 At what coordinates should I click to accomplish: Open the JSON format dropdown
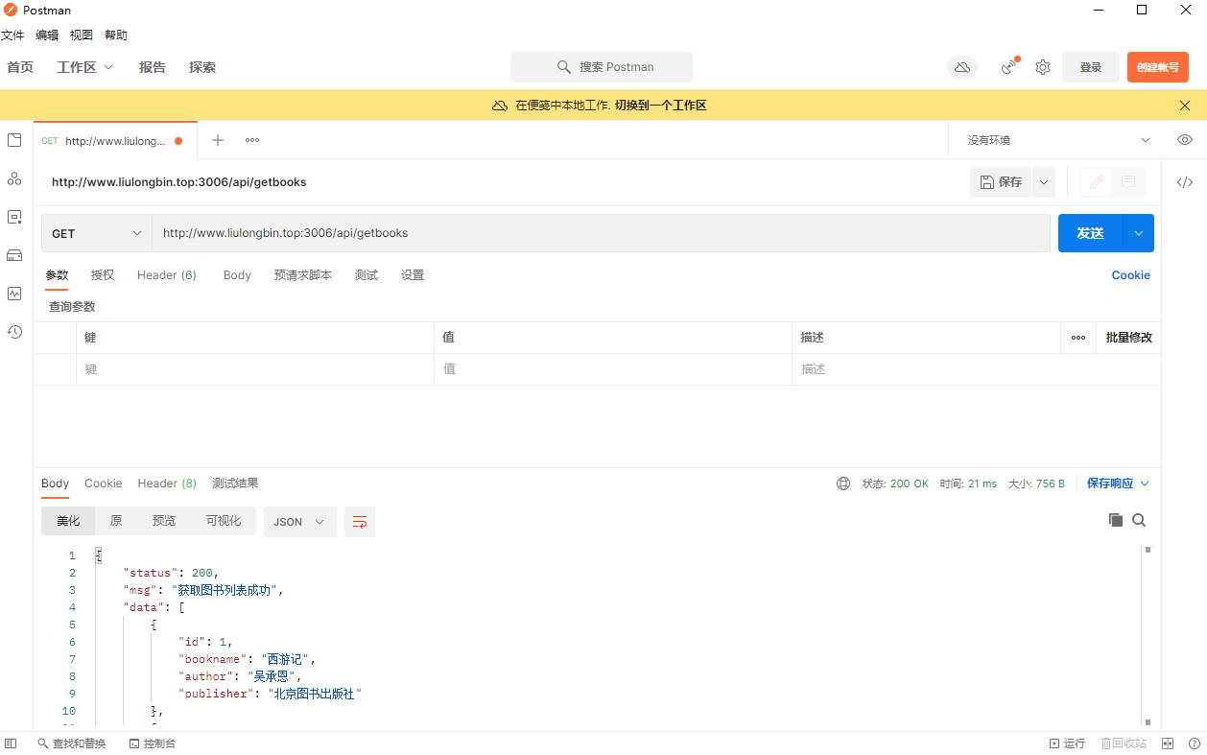coord(299,522)
